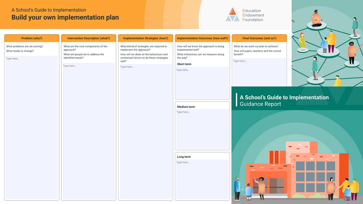Click the Medium term outcomes input field
The width and height of the screenshot is (363, 204).
(202, 129)
